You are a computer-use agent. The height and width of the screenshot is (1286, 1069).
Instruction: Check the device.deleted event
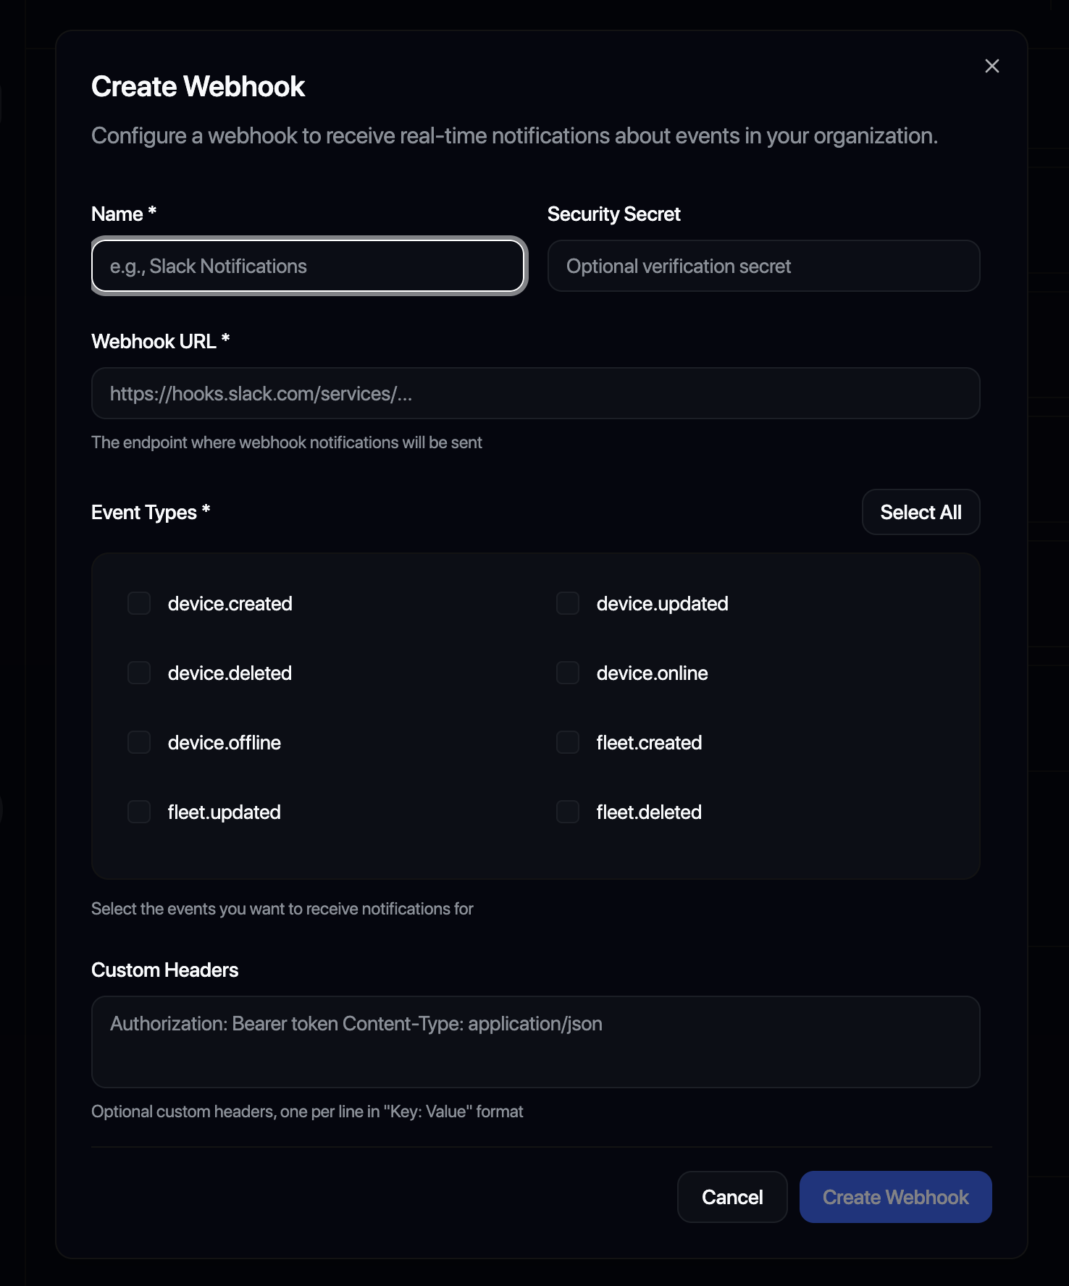coord(138,673)
